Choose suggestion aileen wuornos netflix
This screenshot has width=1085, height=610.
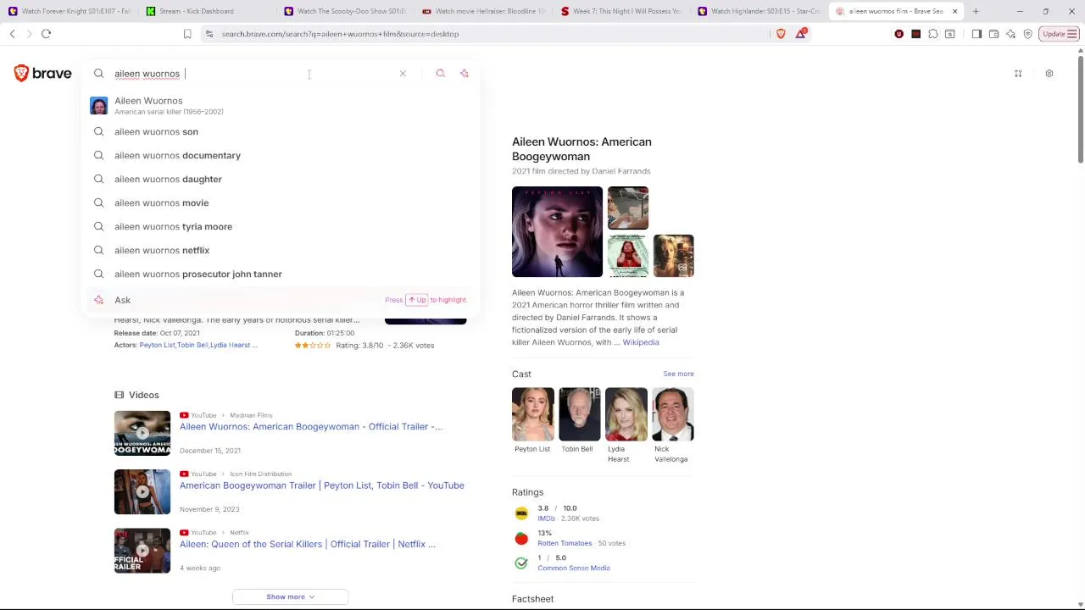pos(280,250)
